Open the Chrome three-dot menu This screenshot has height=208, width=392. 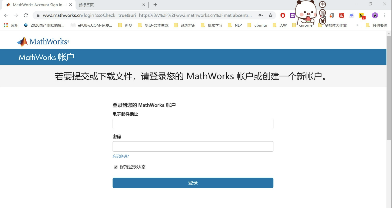click(x=385, y=15)
